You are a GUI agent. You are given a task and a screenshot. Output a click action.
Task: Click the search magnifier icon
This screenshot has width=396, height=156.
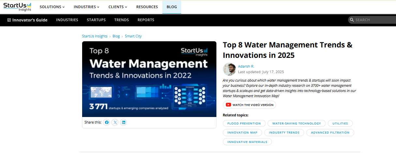(x=352, y=20)
